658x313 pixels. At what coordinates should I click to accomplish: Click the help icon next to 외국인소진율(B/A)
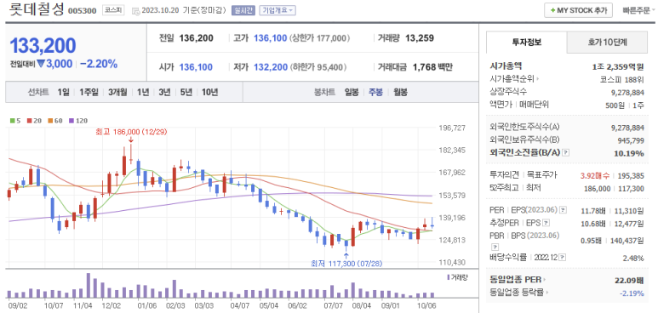point(566,153)
